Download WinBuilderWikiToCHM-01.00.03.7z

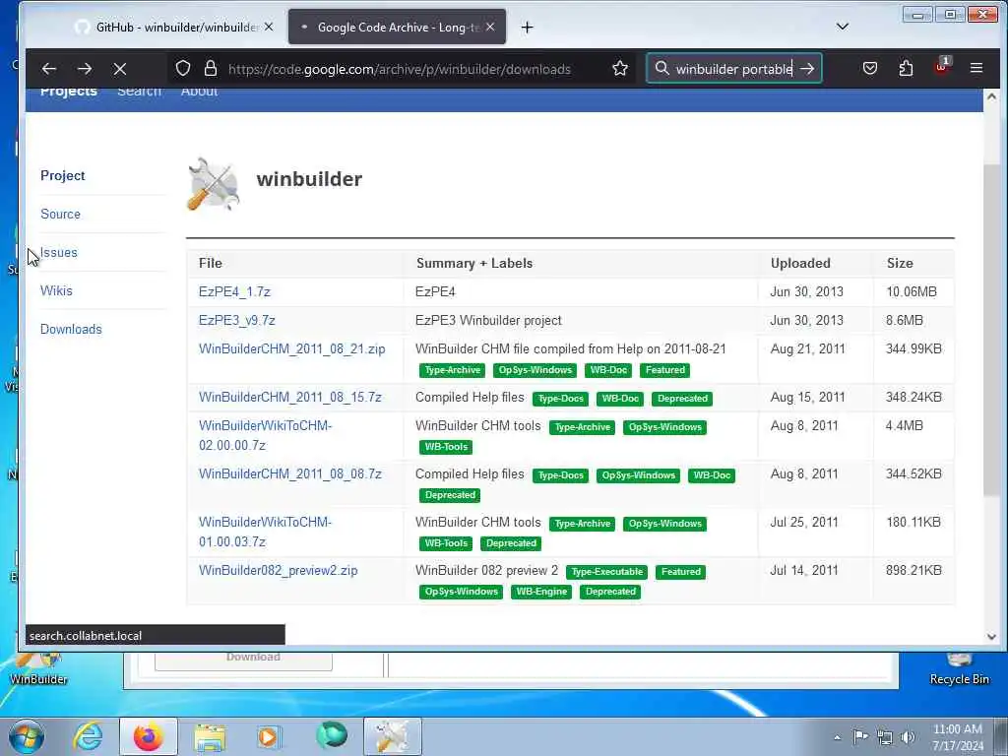click(265, 532)
